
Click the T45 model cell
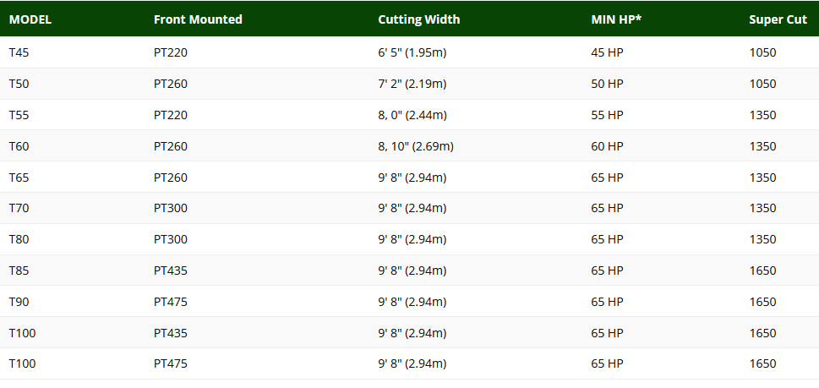19,52
